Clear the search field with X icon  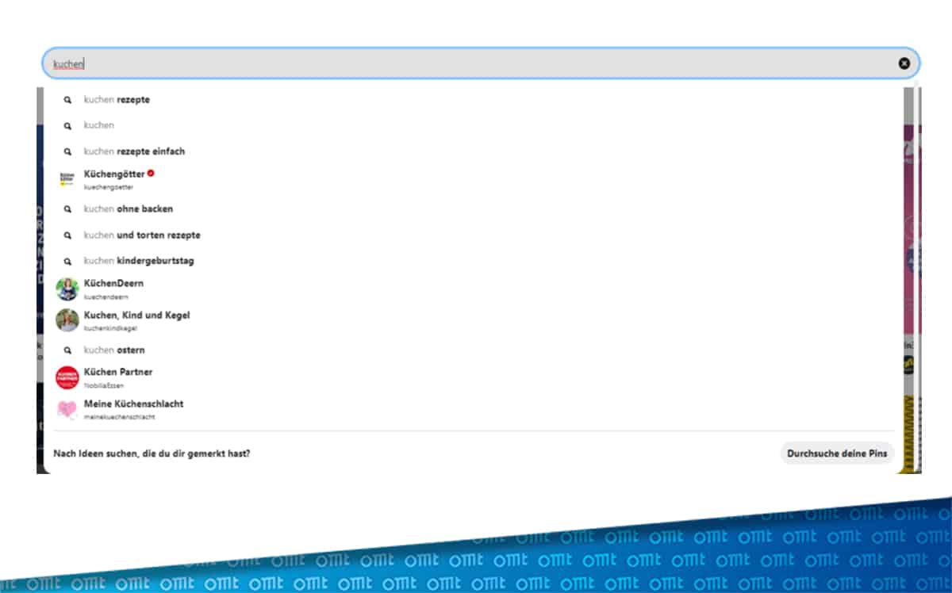point(904,63)
